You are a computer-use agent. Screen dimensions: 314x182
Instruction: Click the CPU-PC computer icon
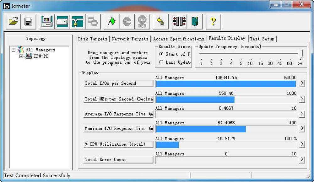pyautogui.click(x=29, y=56)
